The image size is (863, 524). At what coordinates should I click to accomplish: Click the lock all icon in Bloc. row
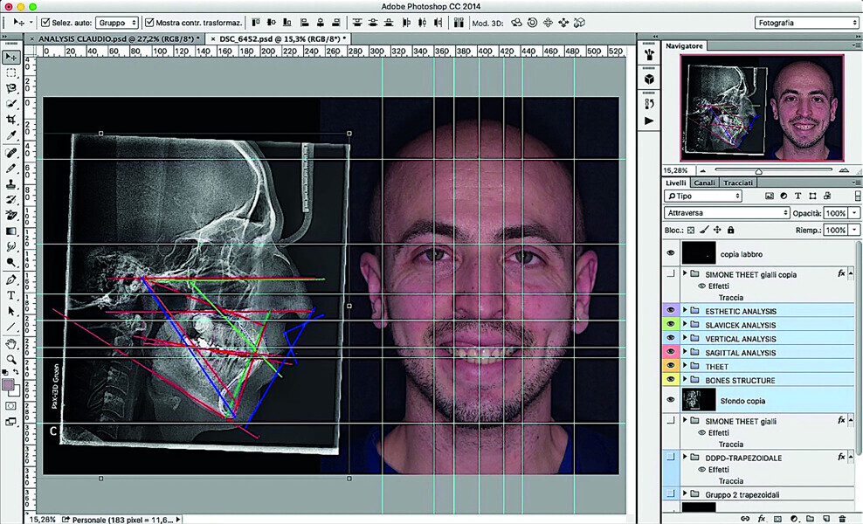pyautogui.click(x=730, y=230)
